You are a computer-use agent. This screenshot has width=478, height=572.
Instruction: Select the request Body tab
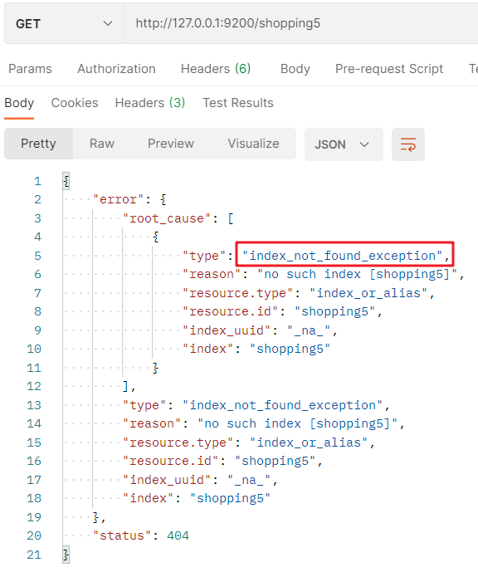click(x=295, y=69)
